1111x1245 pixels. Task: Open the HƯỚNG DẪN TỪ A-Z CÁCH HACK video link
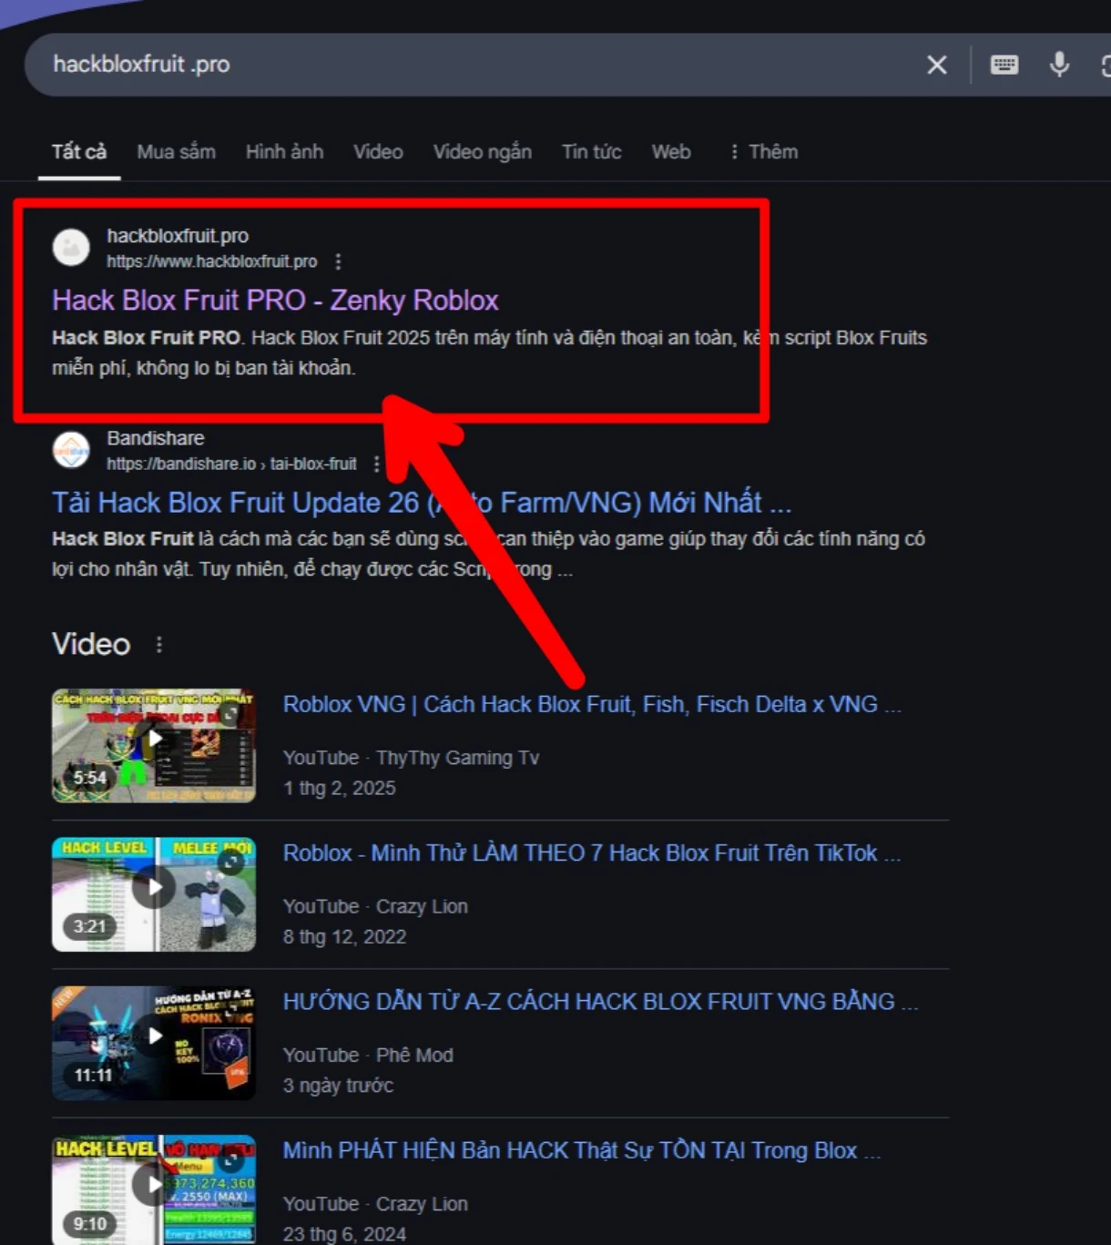coord(600,1001)
